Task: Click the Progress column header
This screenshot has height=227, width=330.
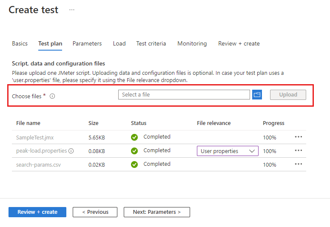Action: click(x=273, y=123)
